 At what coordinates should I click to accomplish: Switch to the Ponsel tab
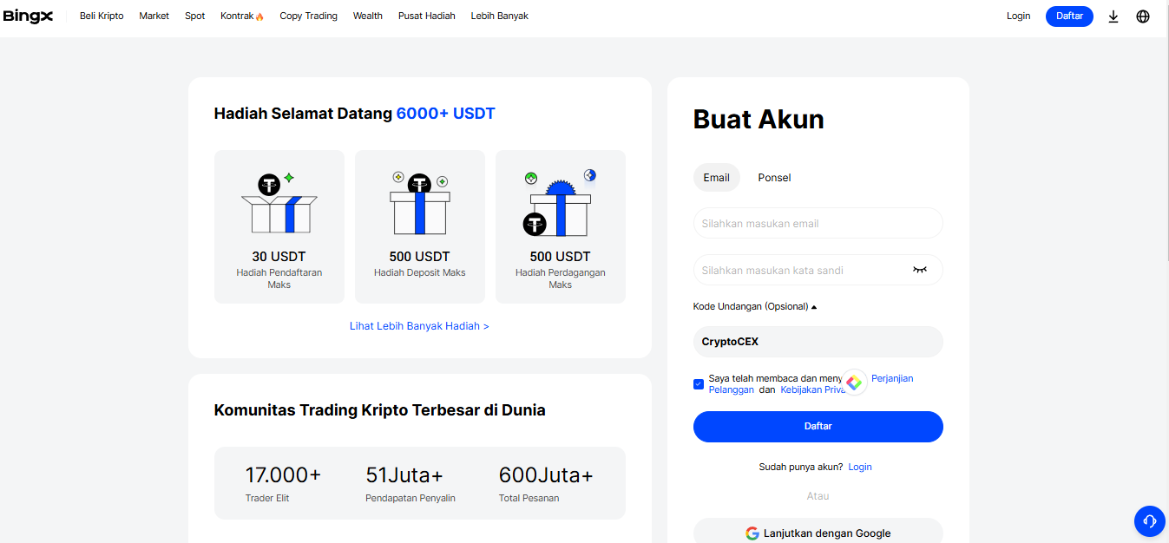773,177
